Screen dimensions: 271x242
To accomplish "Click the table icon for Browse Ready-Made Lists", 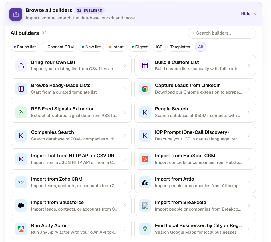I will [x=21, y=89].
